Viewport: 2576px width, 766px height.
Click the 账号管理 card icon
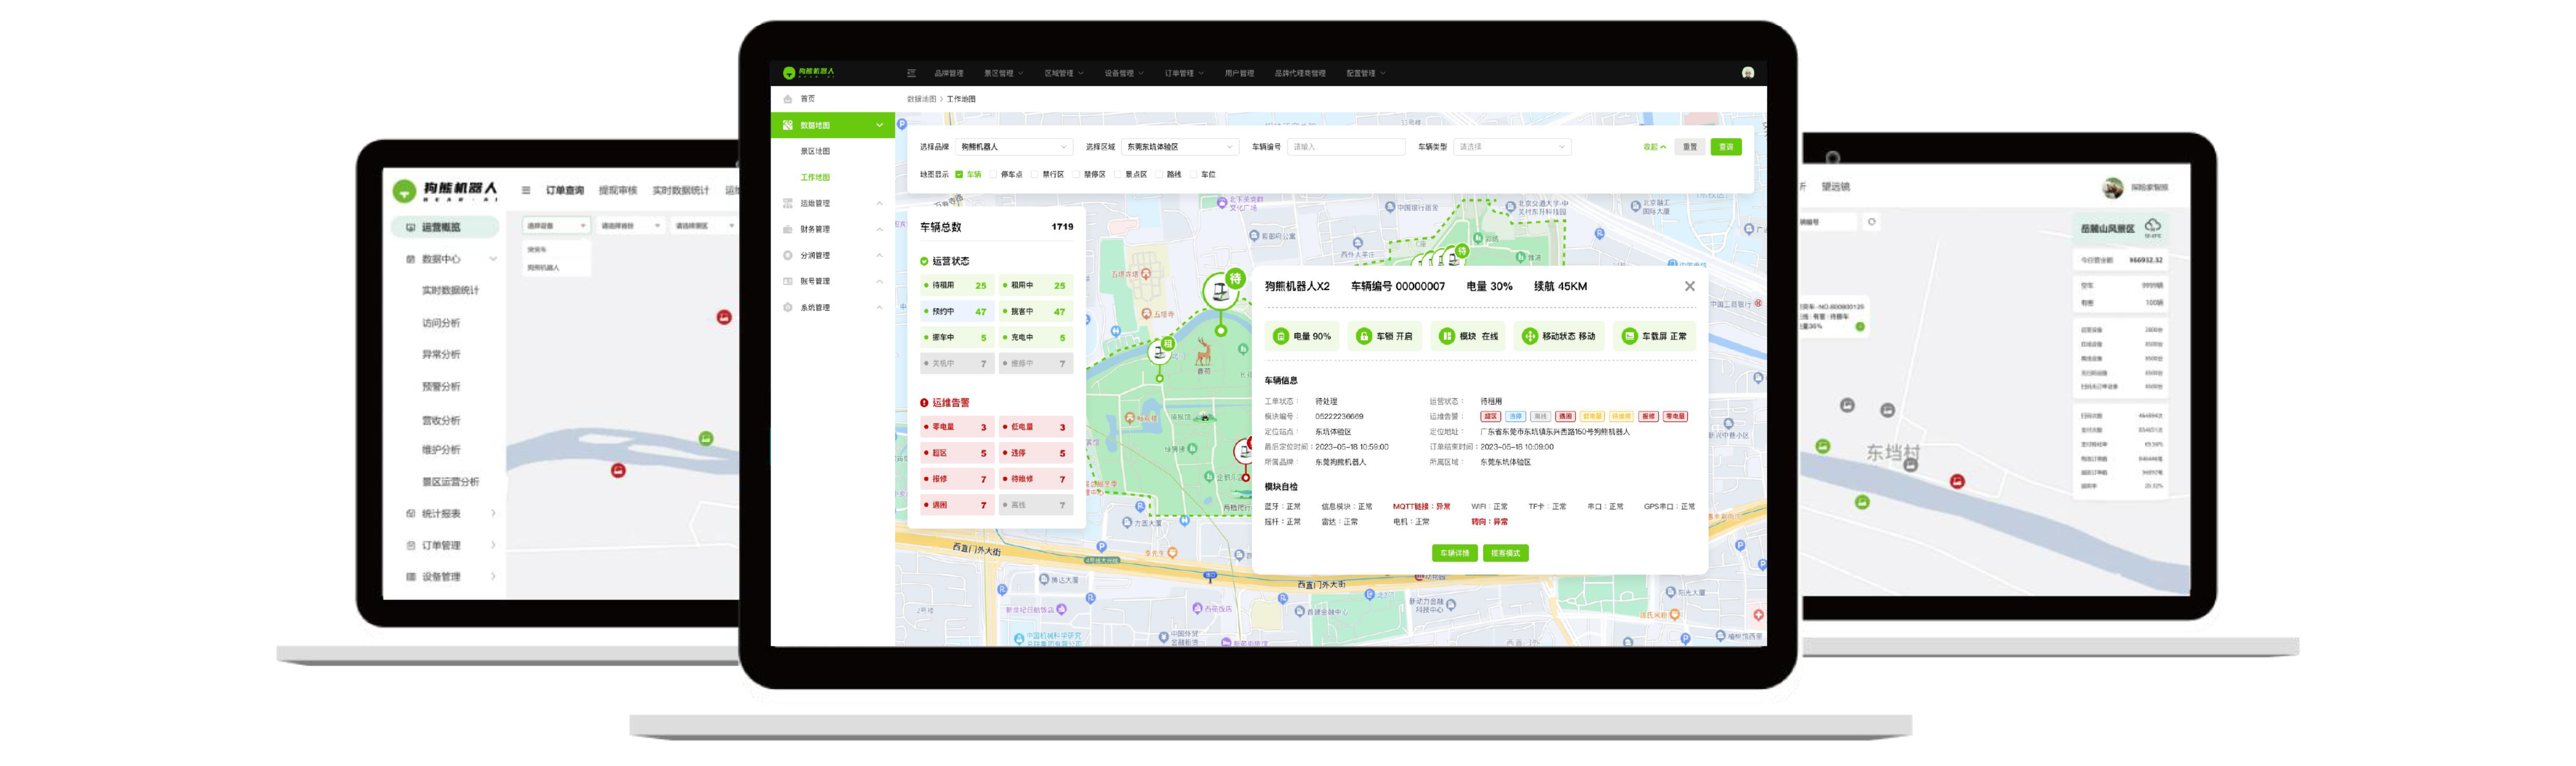(787, 281)
